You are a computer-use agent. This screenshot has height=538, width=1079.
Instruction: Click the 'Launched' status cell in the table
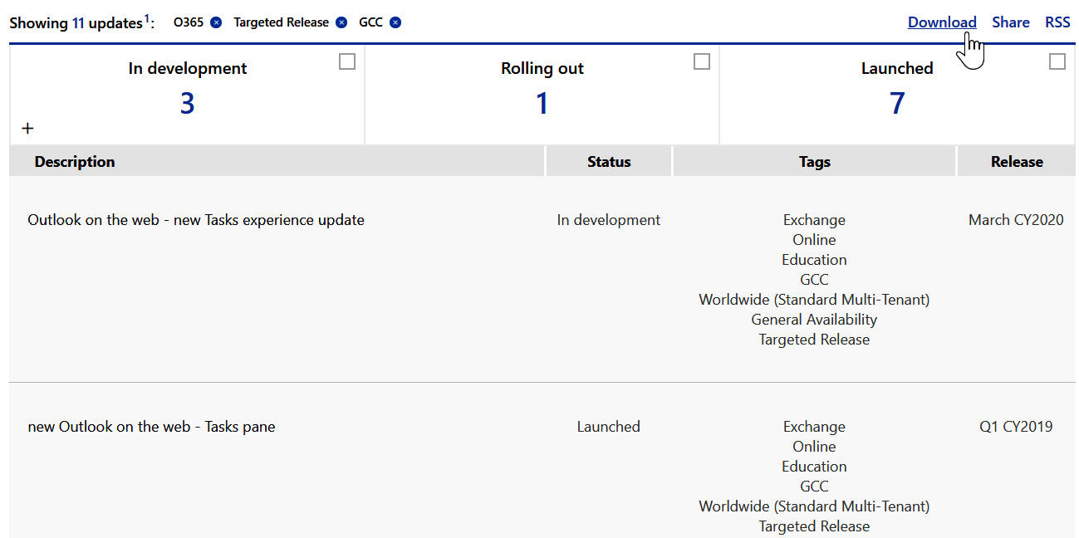coord(609,427)
